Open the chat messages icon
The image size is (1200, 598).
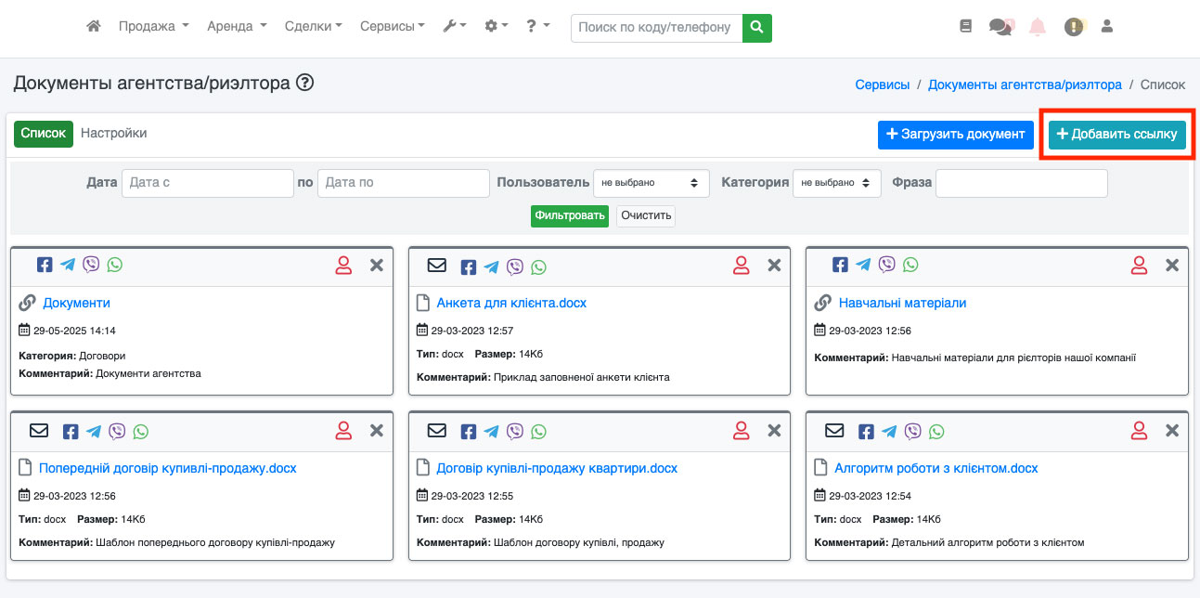(1000, 27)
